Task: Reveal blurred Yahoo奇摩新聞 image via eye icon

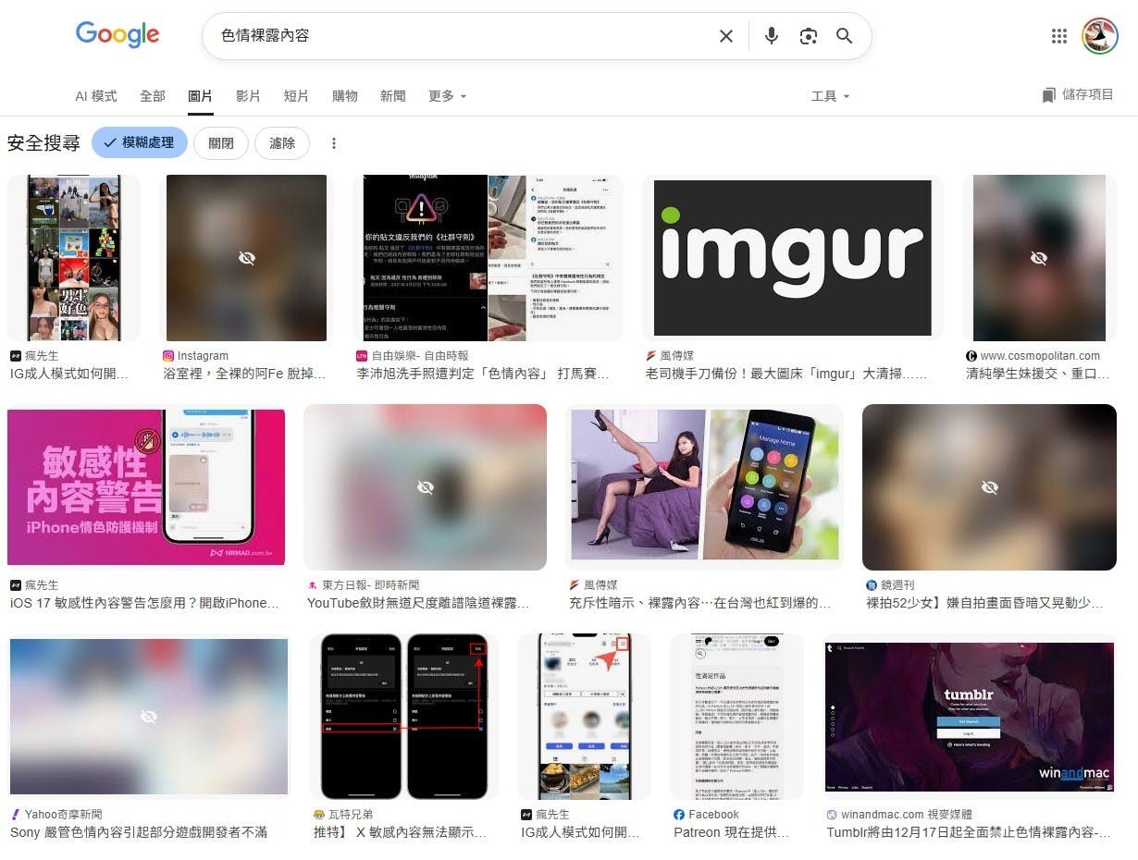Action: click(x=149, y=717)
